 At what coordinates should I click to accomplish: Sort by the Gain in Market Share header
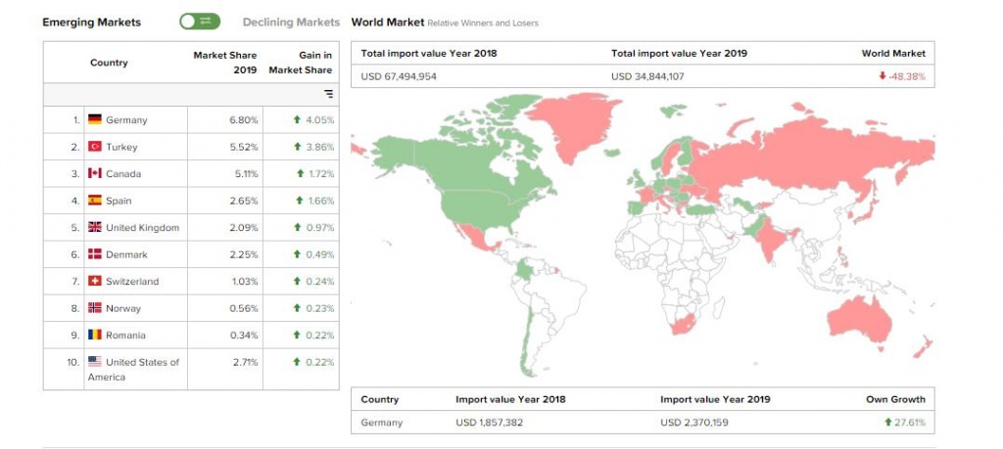point(301,63)
